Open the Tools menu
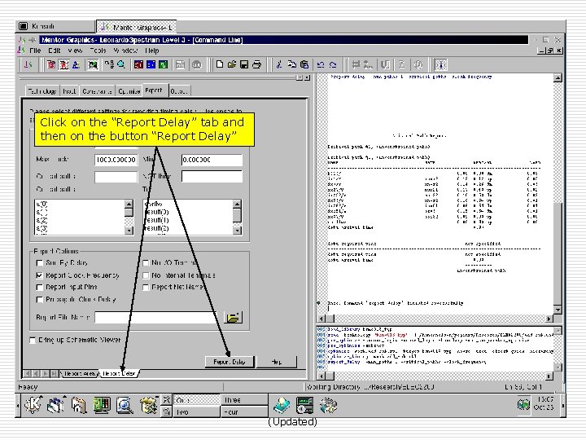 pyautogui.click(x=98, y=51)
